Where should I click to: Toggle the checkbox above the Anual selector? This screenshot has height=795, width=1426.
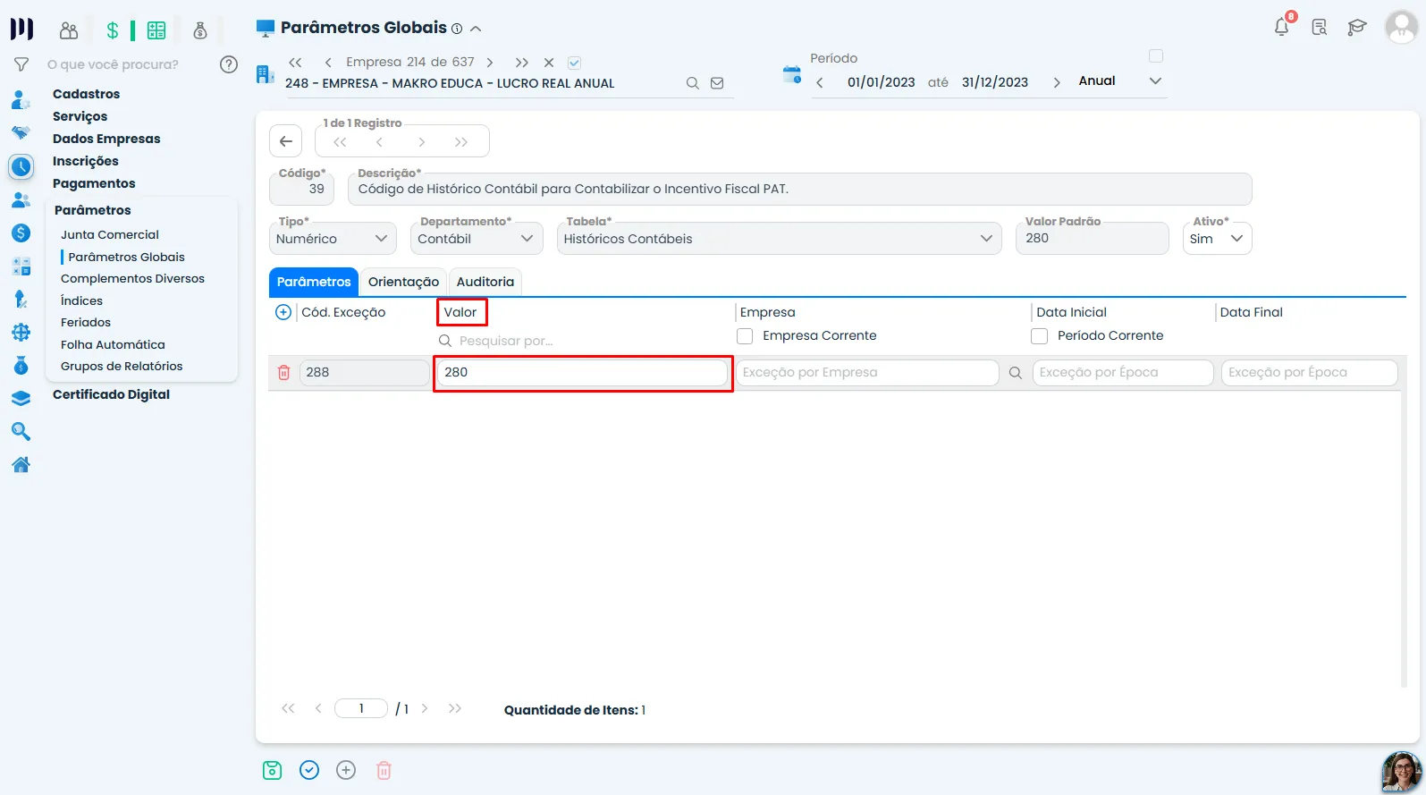pos(1156,56)
